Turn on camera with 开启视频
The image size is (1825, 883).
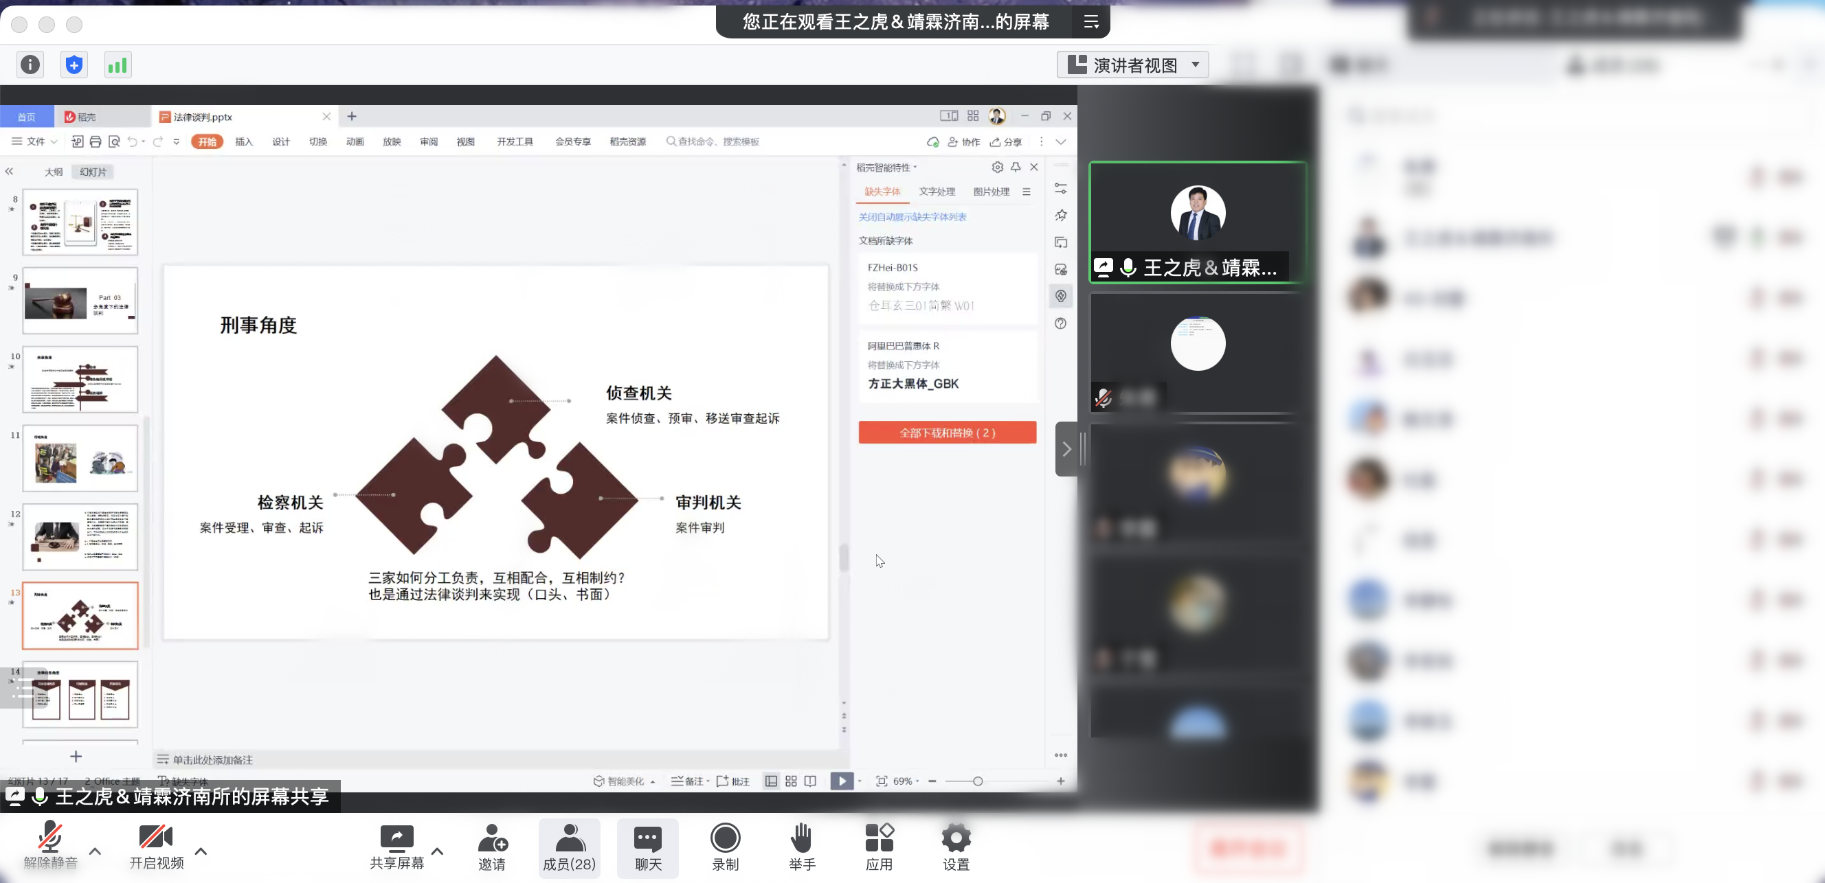click(x=157, y=845)
